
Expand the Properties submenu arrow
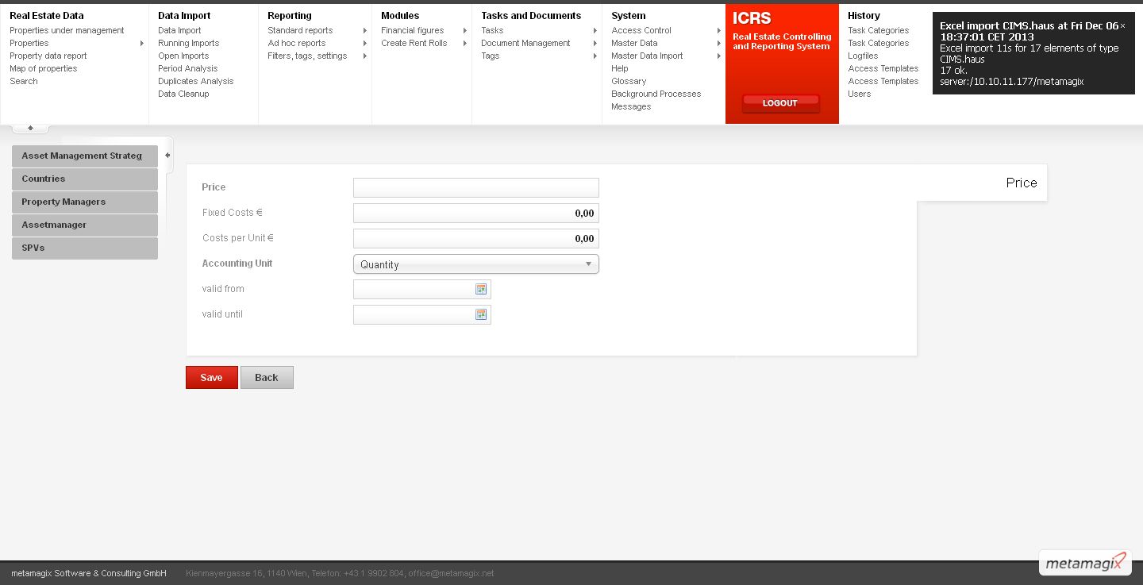pos(142,44)
